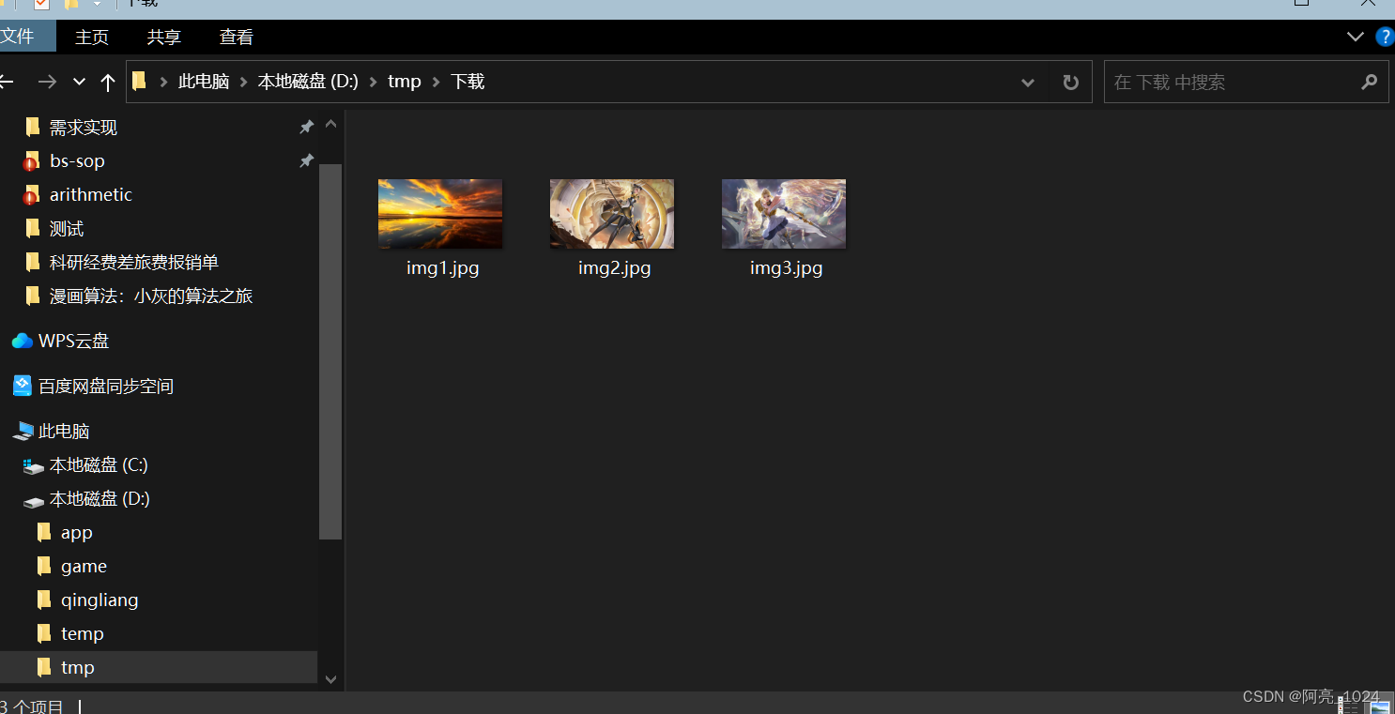Open chevron after 本地磁盘 (D:) breadcrumb
The height and width of the screenshot is (714, 1395).
(x=374, y=82)
